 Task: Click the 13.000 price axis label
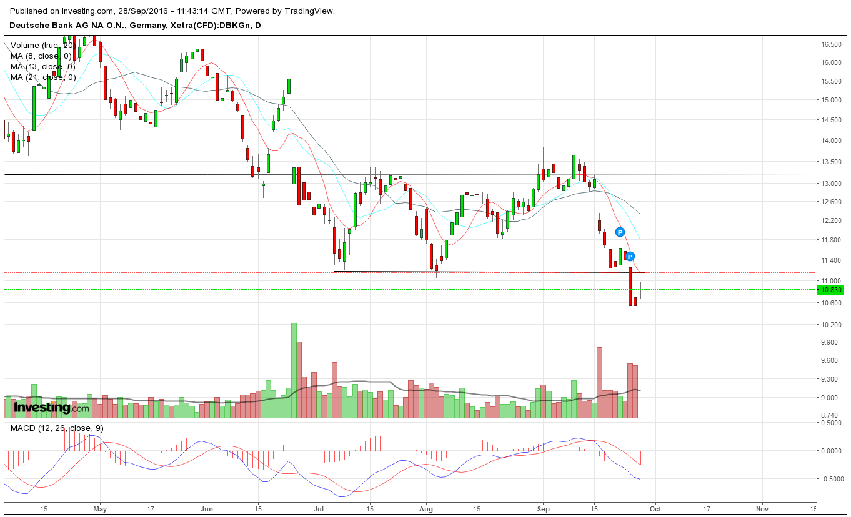[x=832, y=184]
